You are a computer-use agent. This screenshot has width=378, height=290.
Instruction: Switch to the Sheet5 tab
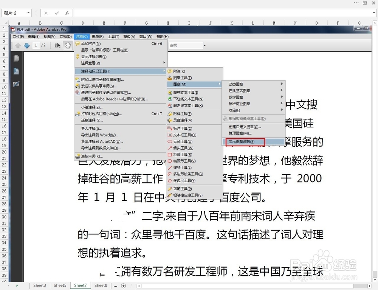click(x=60, y=285)
